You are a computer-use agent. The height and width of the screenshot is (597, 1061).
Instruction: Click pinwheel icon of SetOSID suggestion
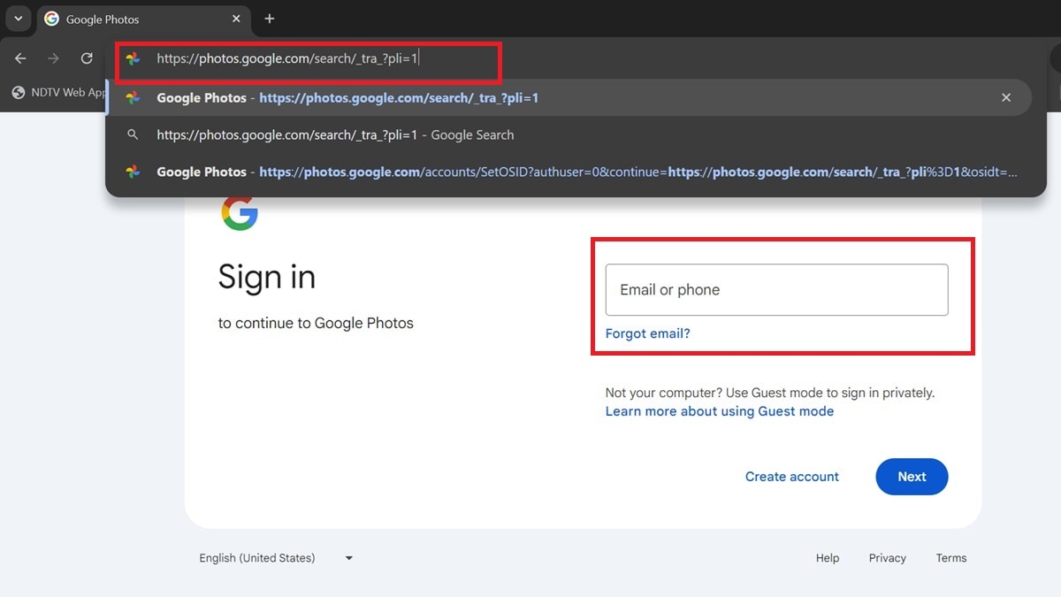click(133, 172)
